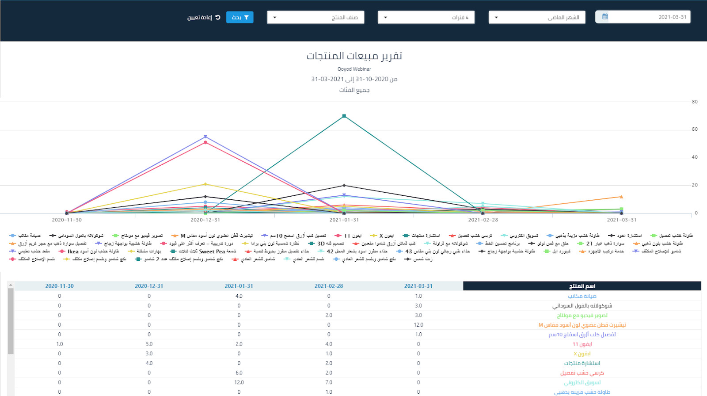Click yellow data point at 2020-12-31
This screenshot has width=707, height=396.
(x=205, y=184)
